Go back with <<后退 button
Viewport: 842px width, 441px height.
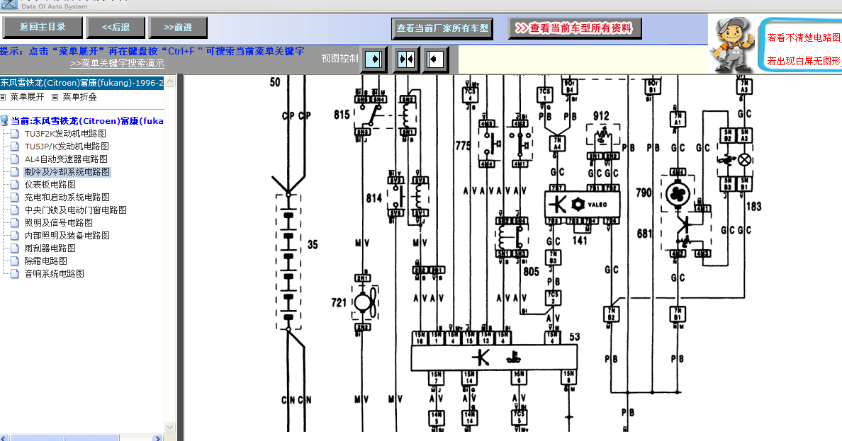click(116, 28)
